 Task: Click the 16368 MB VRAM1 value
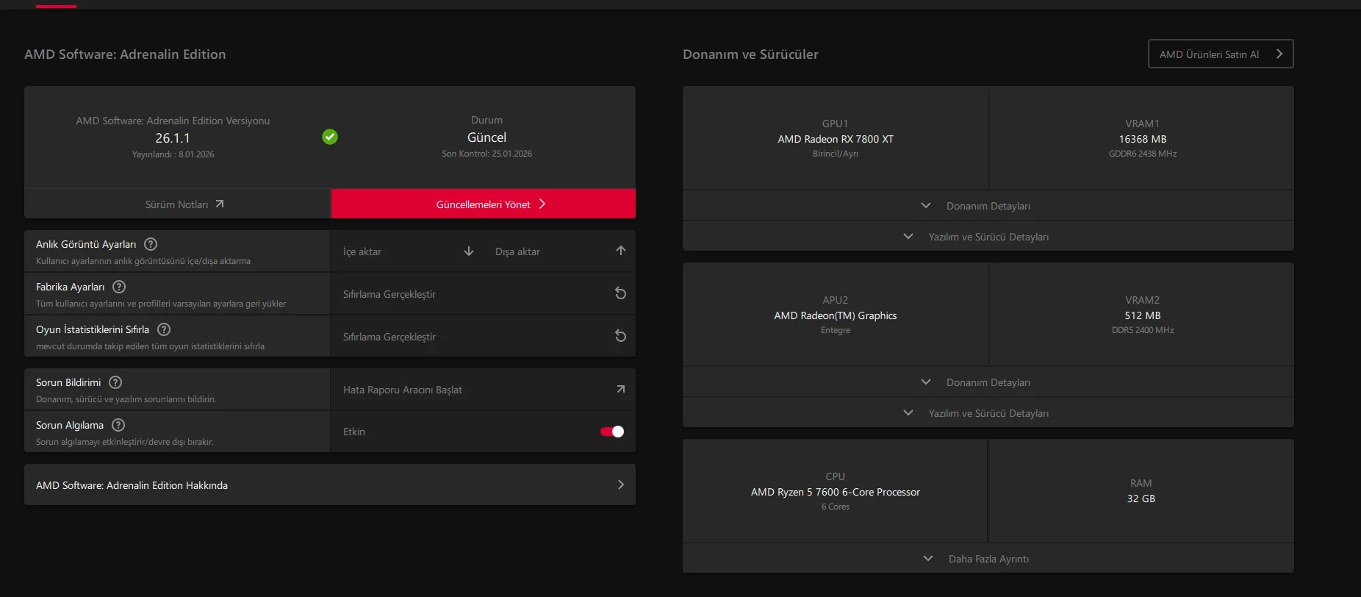(x=1143, y=139)
